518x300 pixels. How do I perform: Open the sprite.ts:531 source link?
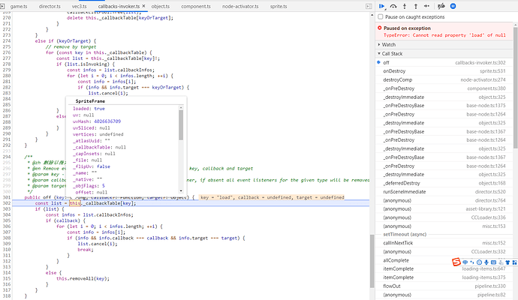(492, 71)
